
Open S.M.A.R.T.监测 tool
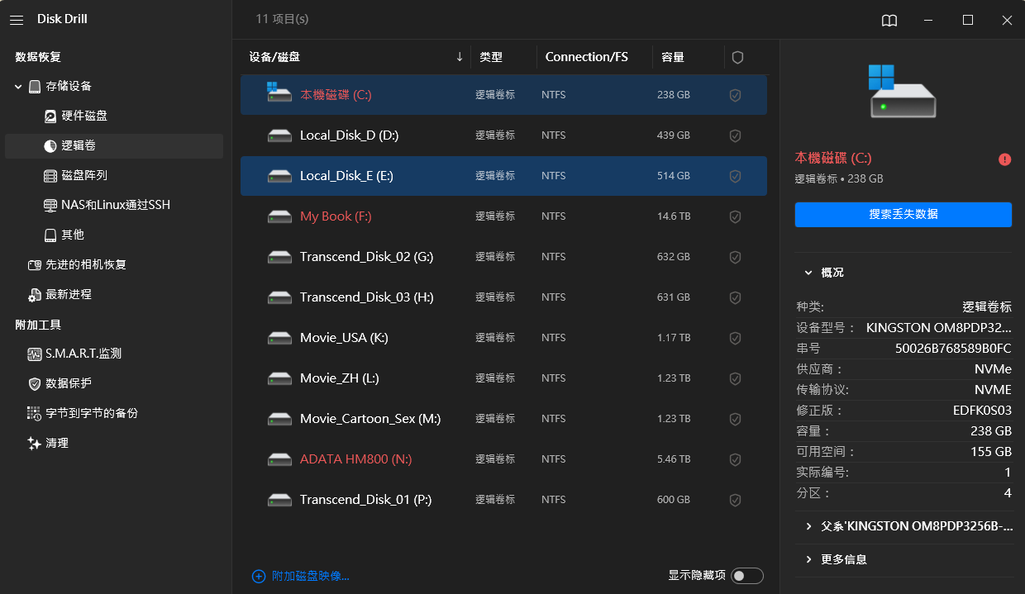click(x=83, y=354)
